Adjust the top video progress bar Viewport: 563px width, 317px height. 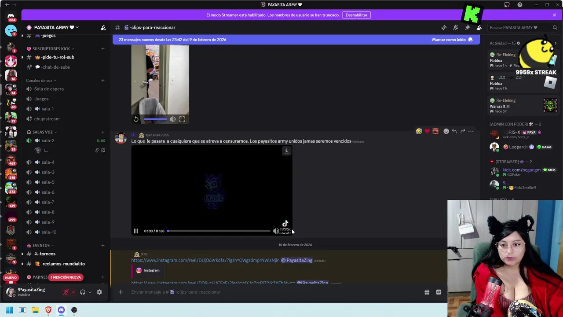point(155,119)
